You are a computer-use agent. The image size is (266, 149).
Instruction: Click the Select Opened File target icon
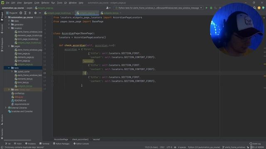21,13
